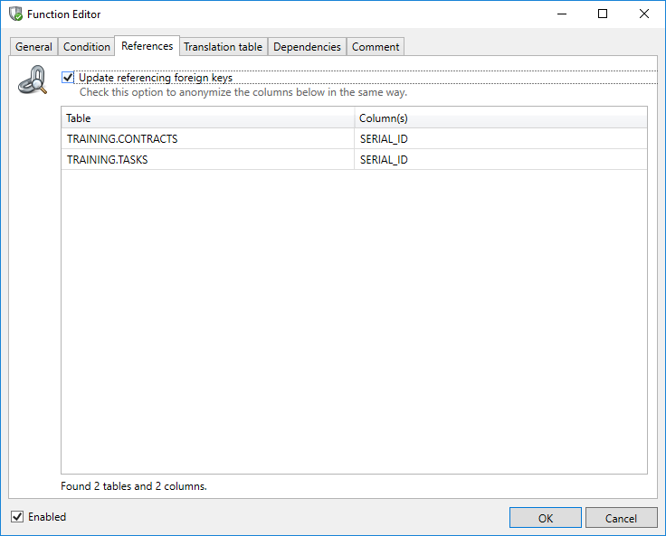Viewport: 666px width, 536px height.
Task: Maximize the Function Editor window
Action: 603,14
